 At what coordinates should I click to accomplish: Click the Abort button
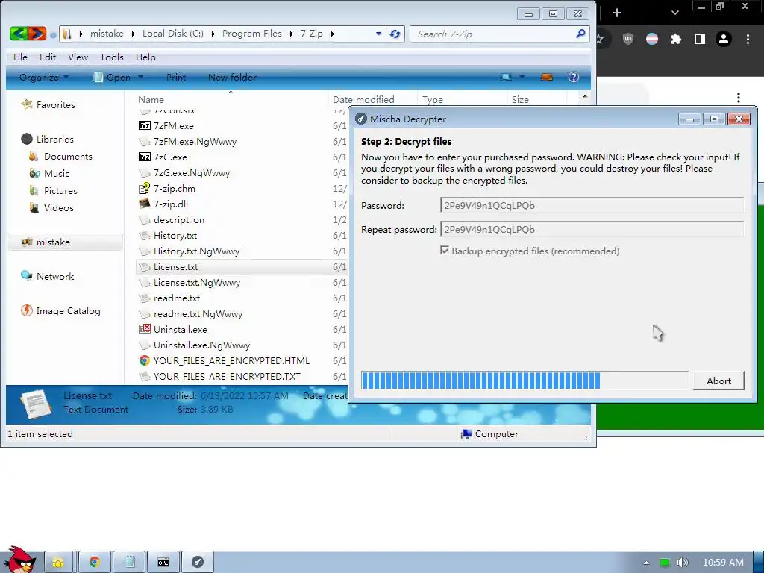click(x=718, y=381)
